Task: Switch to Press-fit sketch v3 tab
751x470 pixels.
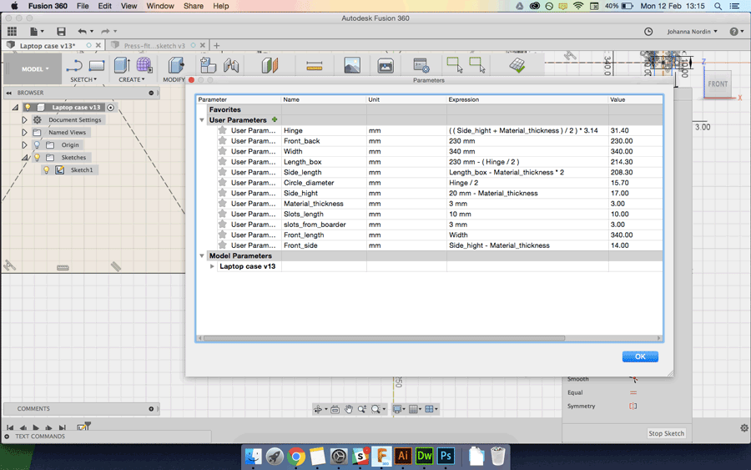Action: click(x=154, y=46)
